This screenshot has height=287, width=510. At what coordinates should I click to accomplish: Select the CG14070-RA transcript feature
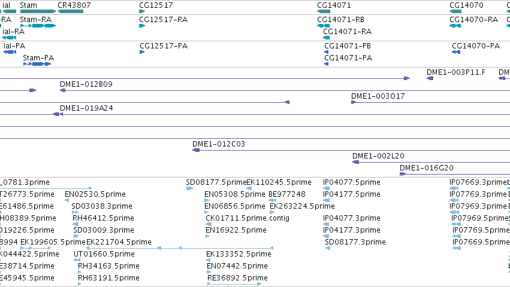click(x=455, y=26)
